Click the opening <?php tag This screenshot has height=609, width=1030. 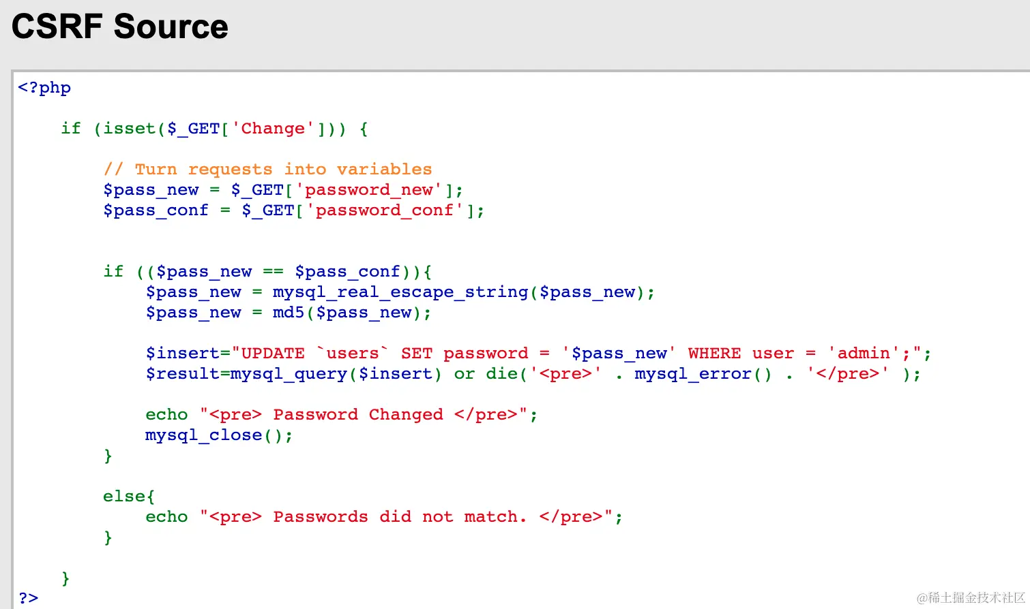(x=44, y=88)
